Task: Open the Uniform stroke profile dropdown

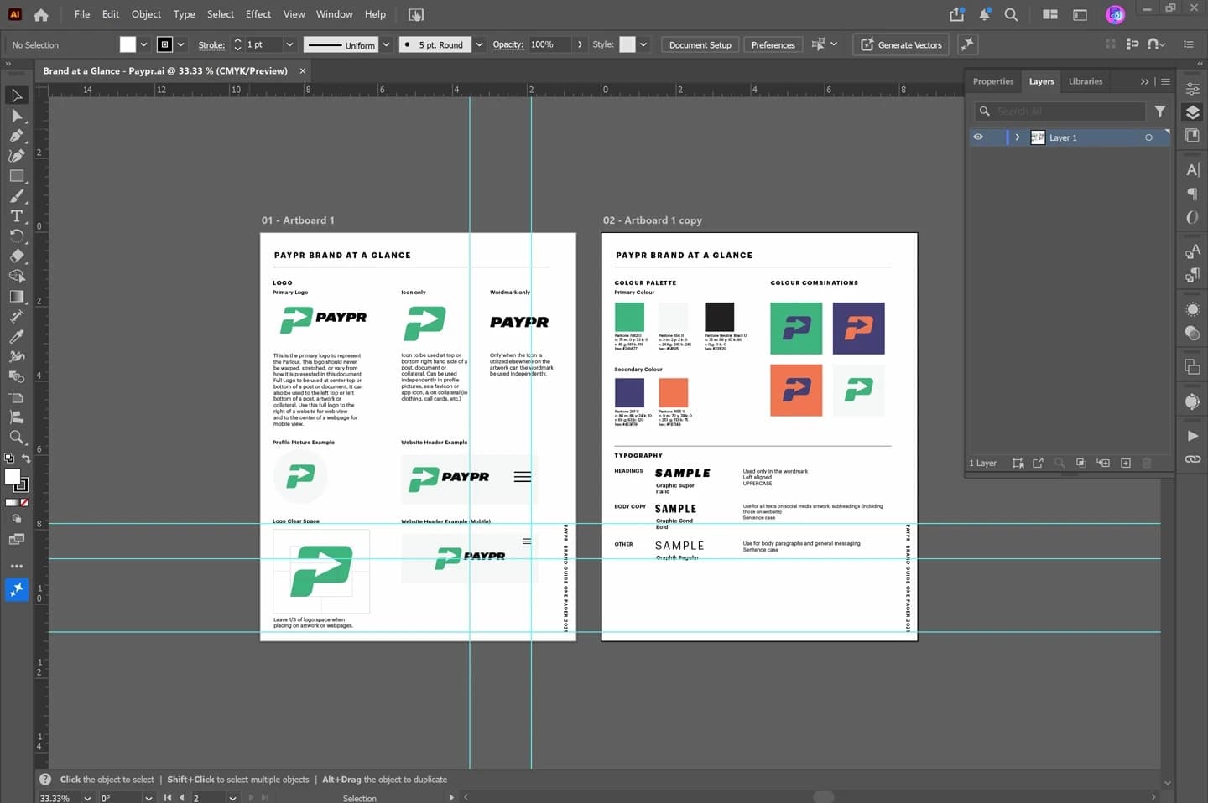Action: pos(387,44)
